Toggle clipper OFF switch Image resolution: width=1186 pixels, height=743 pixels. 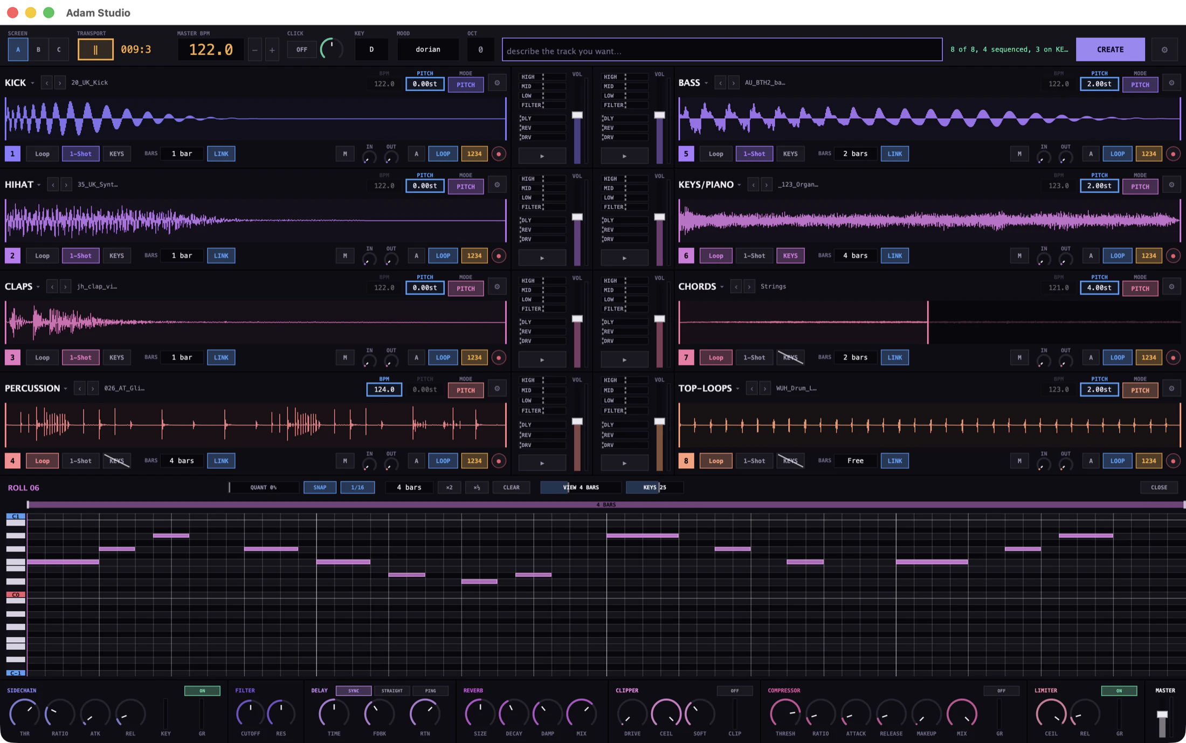click(734, 691)
